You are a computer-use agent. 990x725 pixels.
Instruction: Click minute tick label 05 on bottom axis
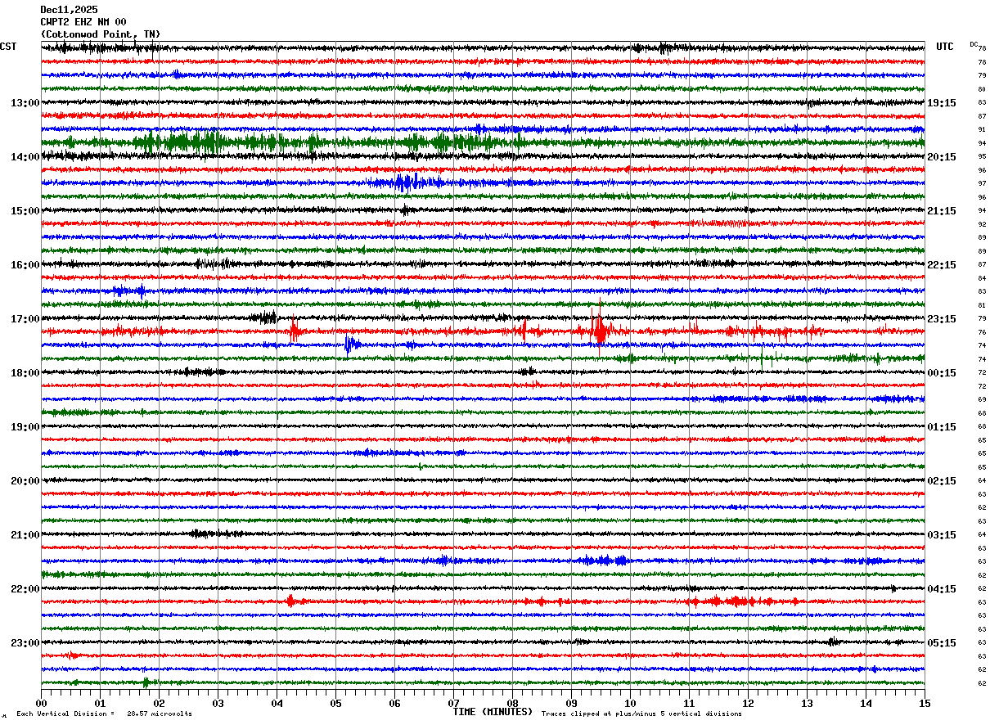(x=335, y=703)
